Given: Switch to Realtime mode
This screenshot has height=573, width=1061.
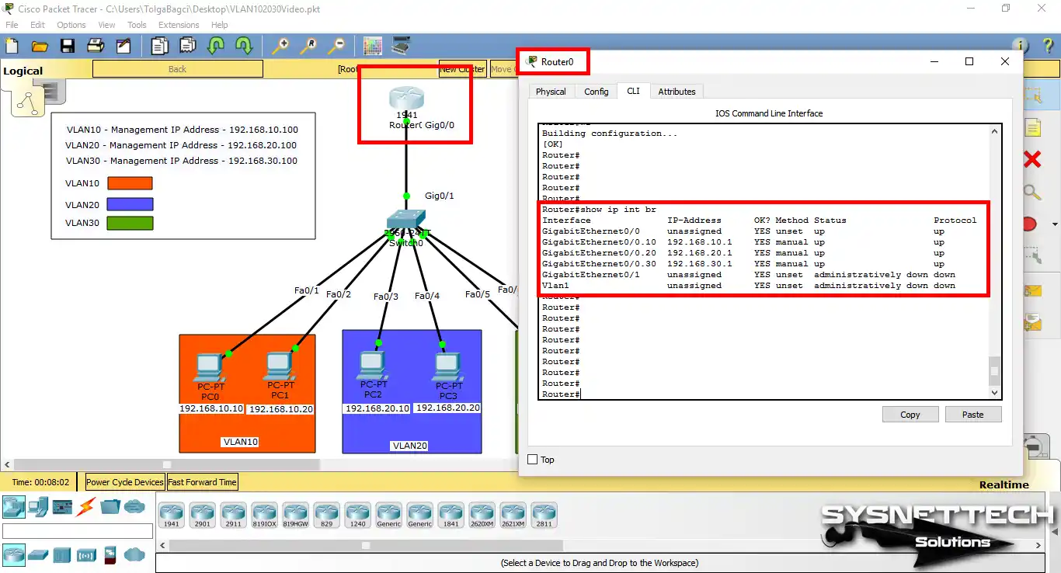Looking at the screenshot, I should 1004,484.
